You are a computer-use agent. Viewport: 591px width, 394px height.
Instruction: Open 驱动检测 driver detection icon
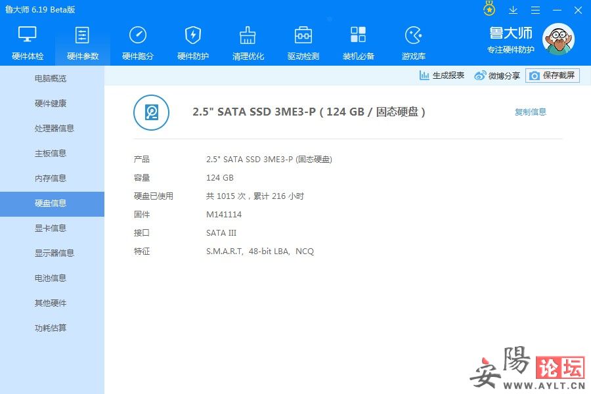coord(303,35)
